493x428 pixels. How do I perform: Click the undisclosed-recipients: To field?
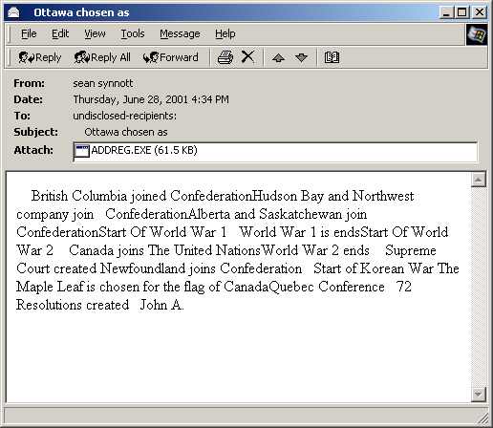pos(124,116)
